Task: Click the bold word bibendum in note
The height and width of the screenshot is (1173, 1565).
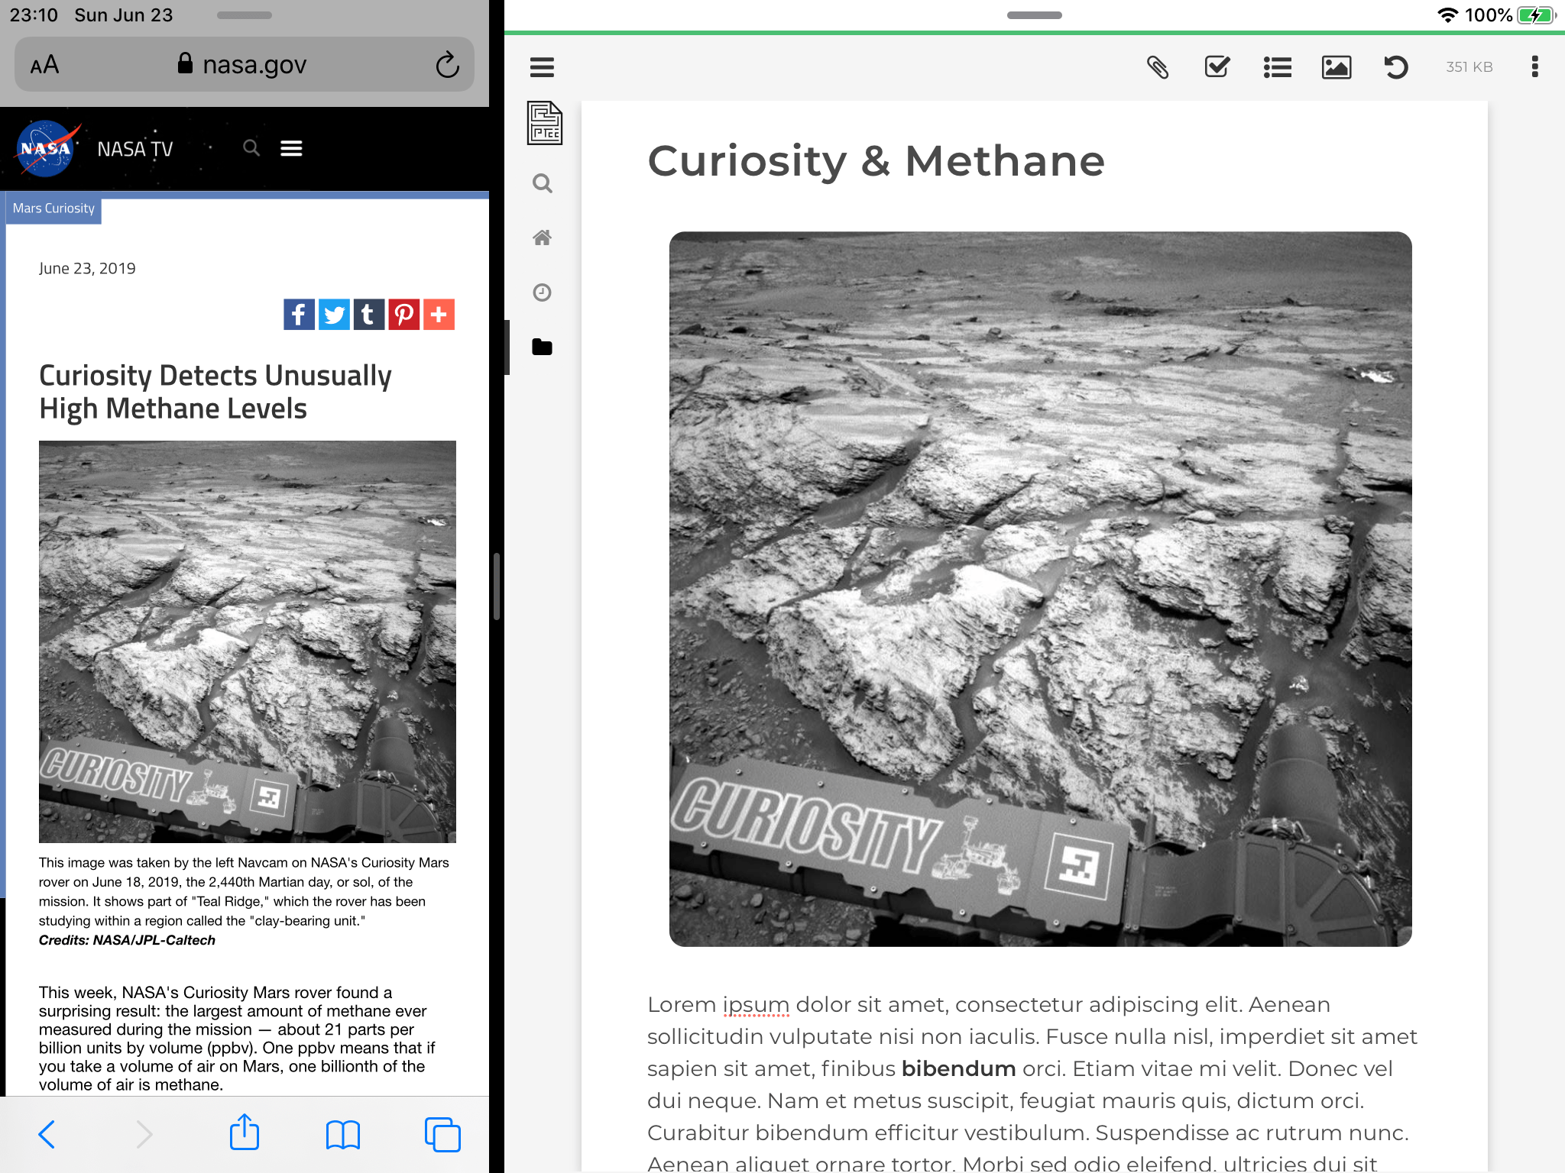Action: point(958,1068)
